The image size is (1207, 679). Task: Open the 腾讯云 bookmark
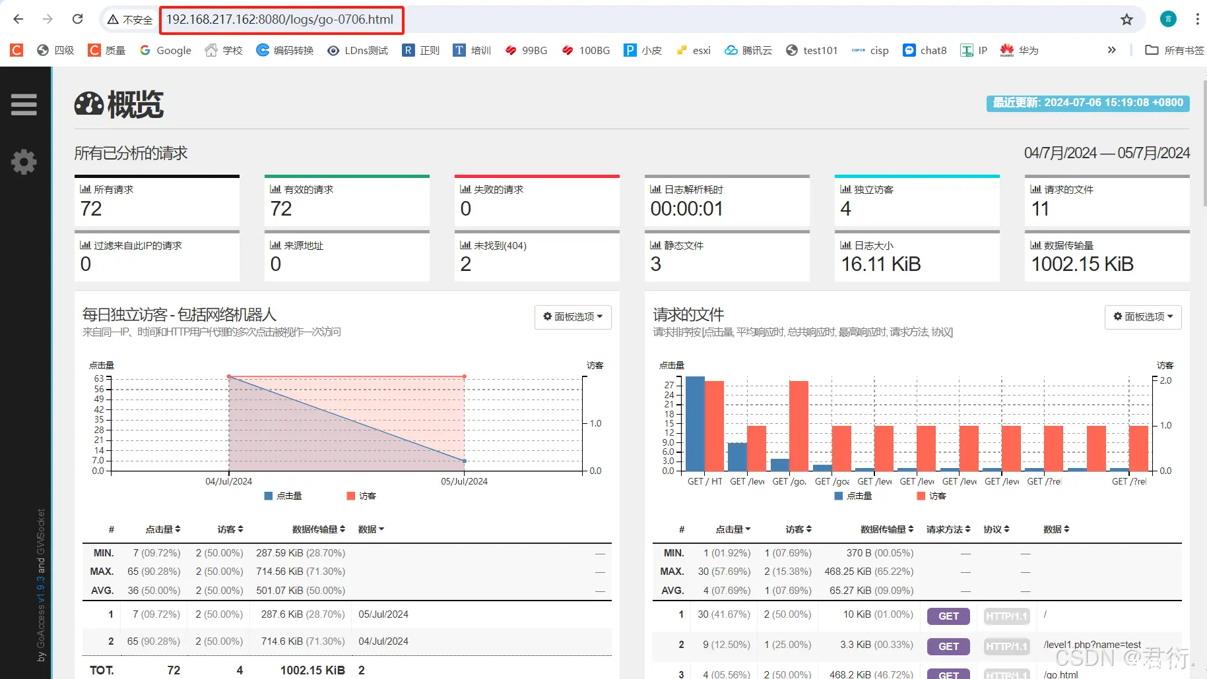pos(748,50)
